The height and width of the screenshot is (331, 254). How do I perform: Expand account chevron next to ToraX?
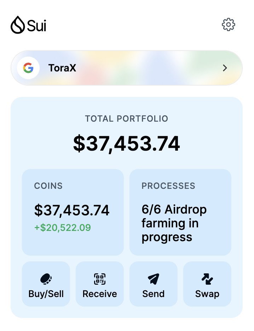click(x=225, y=68)
